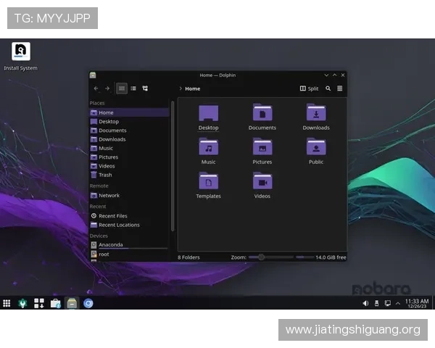The width and height of the screenshot is (435, 348).
Task: Select Downloads in the Places sidebar
Action: click(x=112, y=139)
